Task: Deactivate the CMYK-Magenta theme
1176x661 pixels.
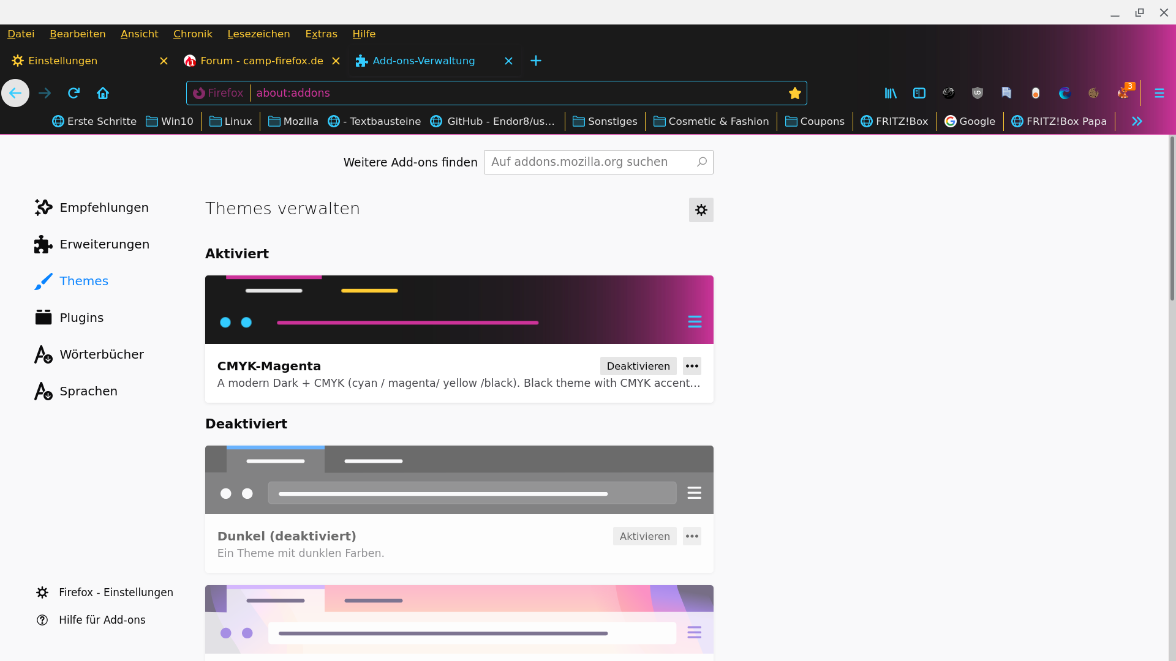Action: tap(638, 366)
